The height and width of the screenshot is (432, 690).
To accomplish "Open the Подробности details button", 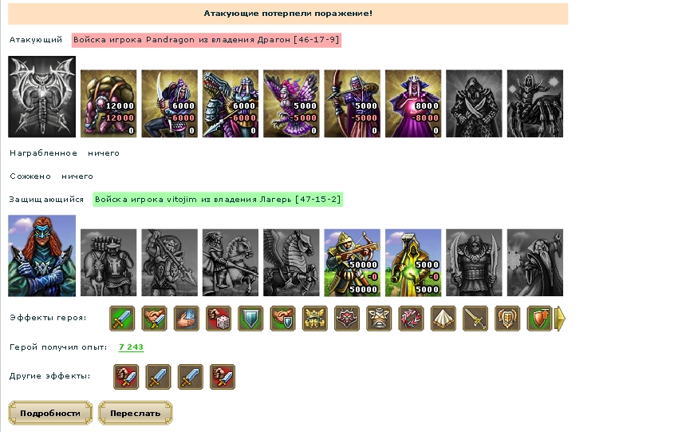I will (x=50, y=413).
